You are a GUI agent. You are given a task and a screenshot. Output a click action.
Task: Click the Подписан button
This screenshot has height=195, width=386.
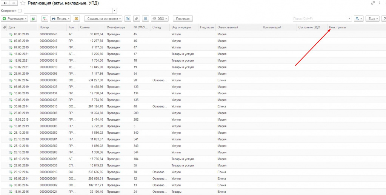coord(183,19)
